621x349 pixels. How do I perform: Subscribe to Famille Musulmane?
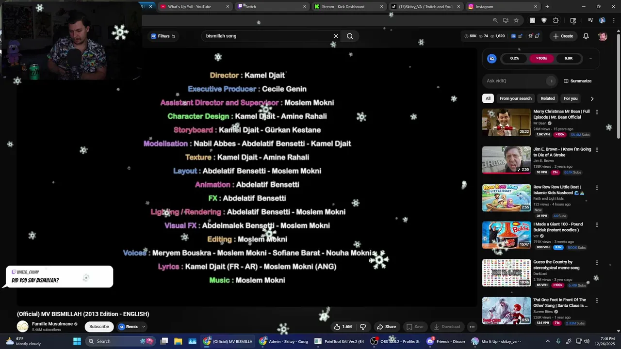click(x=99, y=327)
